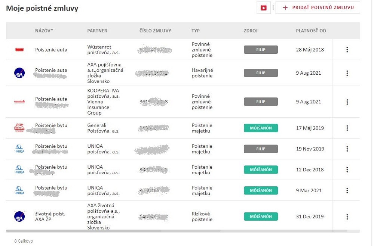Click the red archive icon next to Pridať button
The image size is (374, 246).
click(x=264, y=8)
